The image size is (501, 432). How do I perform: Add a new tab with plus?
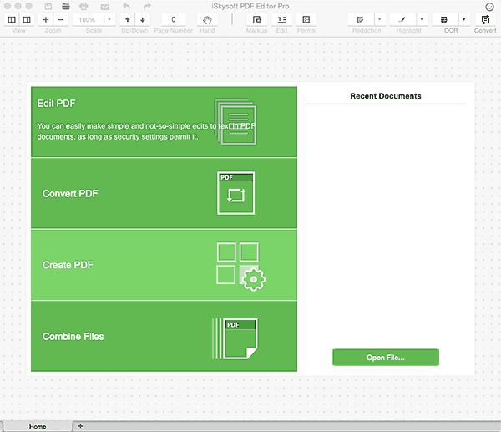coord(80,426)
